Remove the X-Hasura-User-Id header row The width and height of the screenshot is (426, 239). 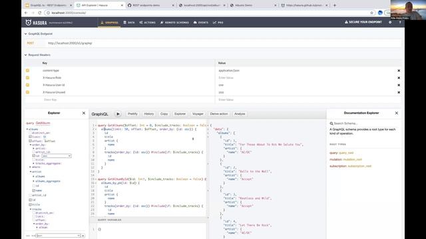coord(399,85)
